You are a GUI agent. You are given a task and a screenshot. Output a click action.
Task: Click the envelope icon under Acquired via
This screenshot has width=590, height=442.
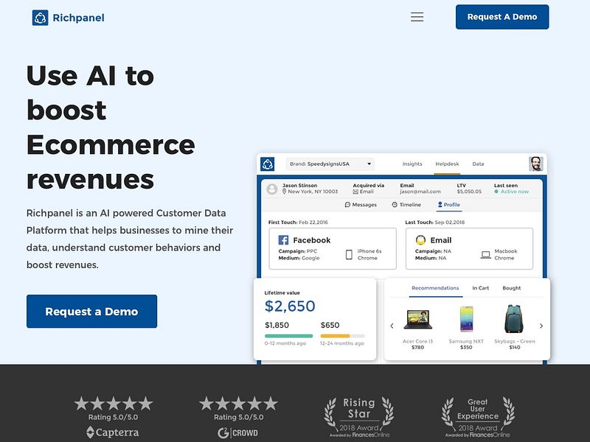[355, 192]
